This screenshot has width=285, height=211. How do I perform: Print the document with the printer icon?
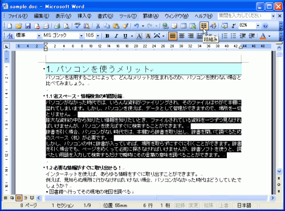tap(57, 26)
